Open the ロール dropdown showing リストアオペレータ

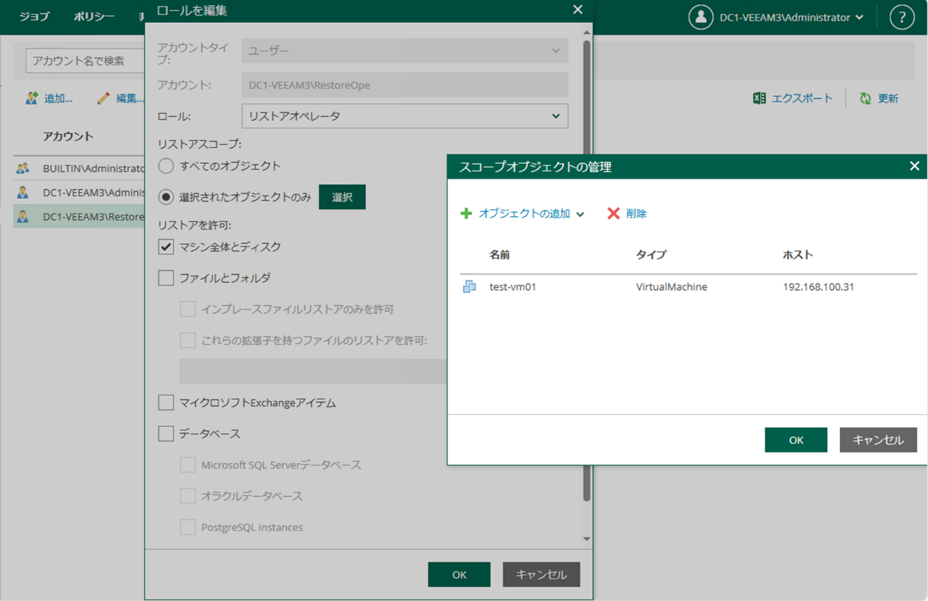point(404,116)
